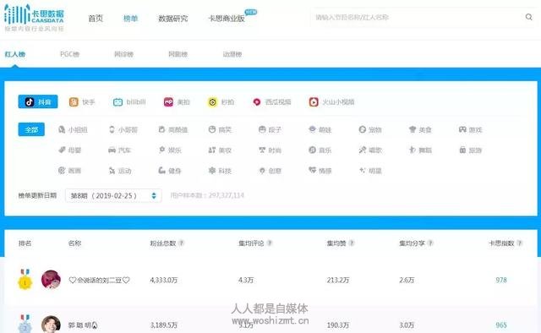Filter by 美食 category
Image resolution: width=541 pixels, height=333 pixels.
click(x=420, y=130)
